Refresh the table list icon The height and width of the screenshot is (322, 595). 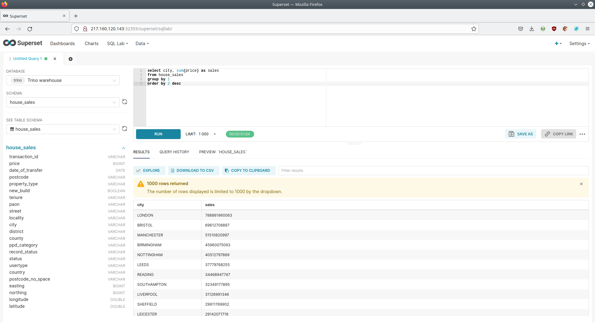[125, 129]
